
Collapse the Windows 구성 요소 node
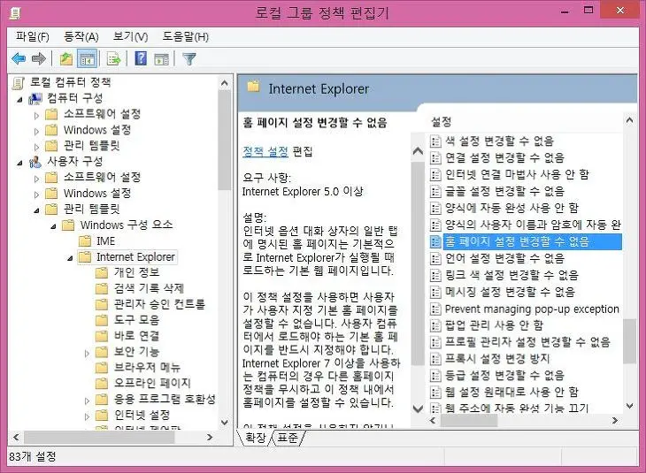(x=54, y=226)
